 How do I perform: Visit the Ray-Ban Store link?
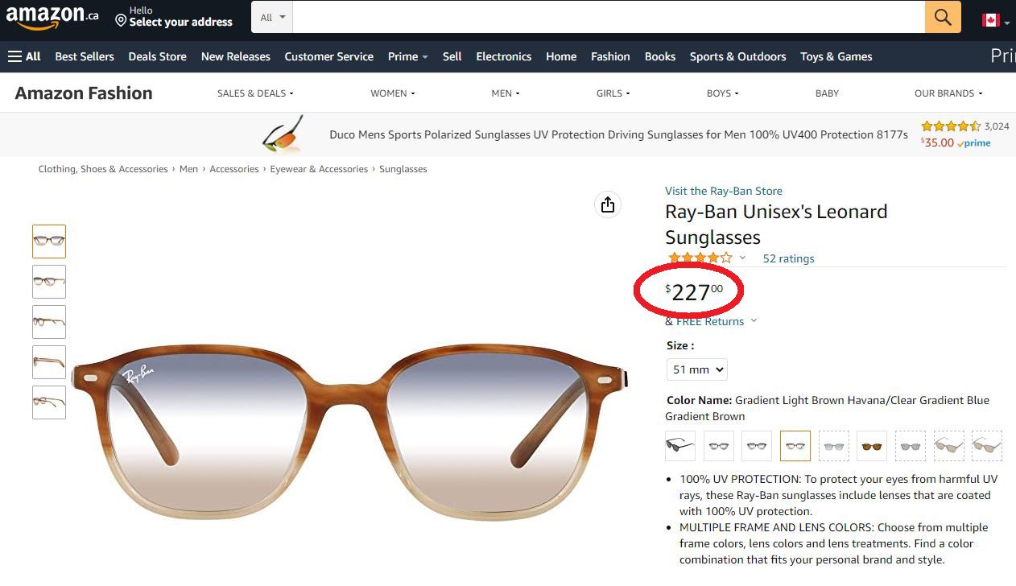[x=723, y=191]
